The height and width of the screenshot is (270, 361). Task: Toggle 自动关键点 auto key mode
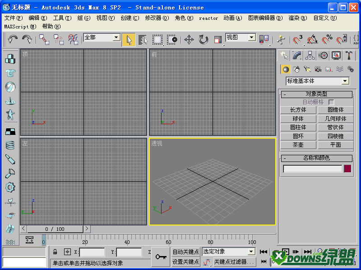point(185,252)
